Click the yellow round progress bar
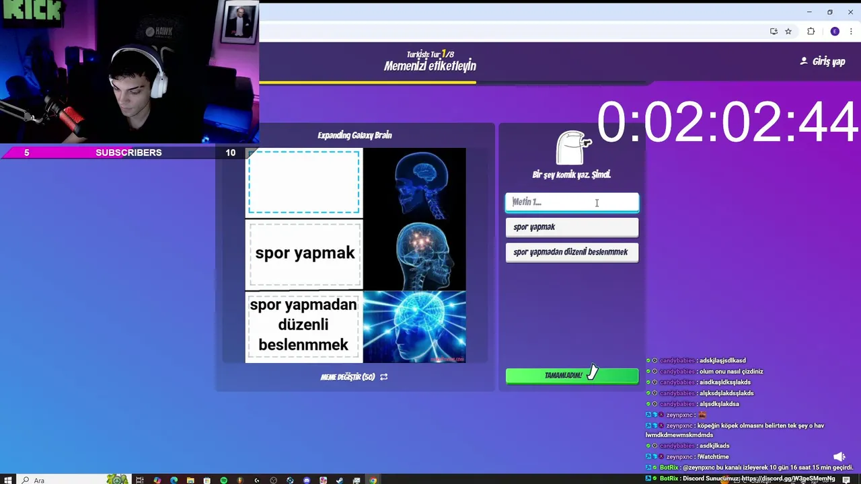This screenshot has width=861, height=484. point(367,83)
